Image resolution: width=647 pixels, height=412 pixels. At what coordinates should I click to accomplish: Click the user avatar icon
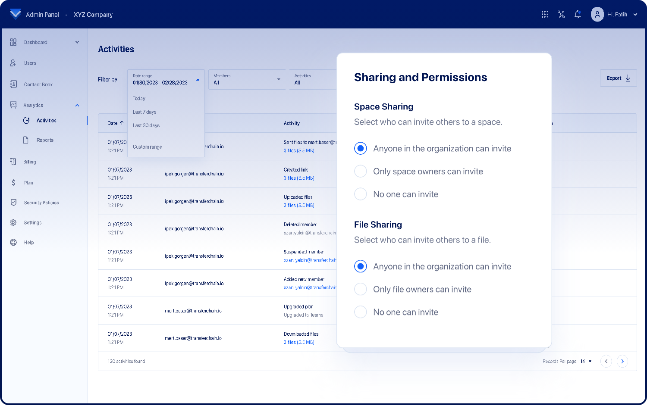pyautogui.click(x=597, y=14)
